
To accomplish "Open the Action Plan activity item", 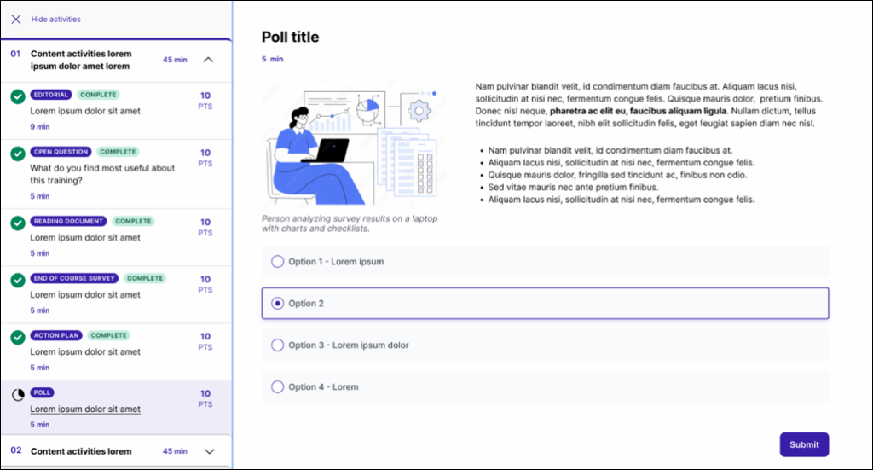I will [85, 351].
